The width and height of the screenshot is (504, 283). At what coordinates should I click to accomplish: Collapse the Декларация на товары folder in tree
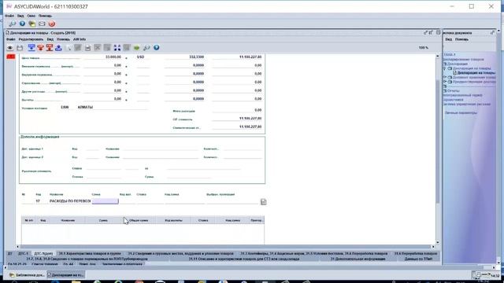pyautogui.click(x=444, y=68)
